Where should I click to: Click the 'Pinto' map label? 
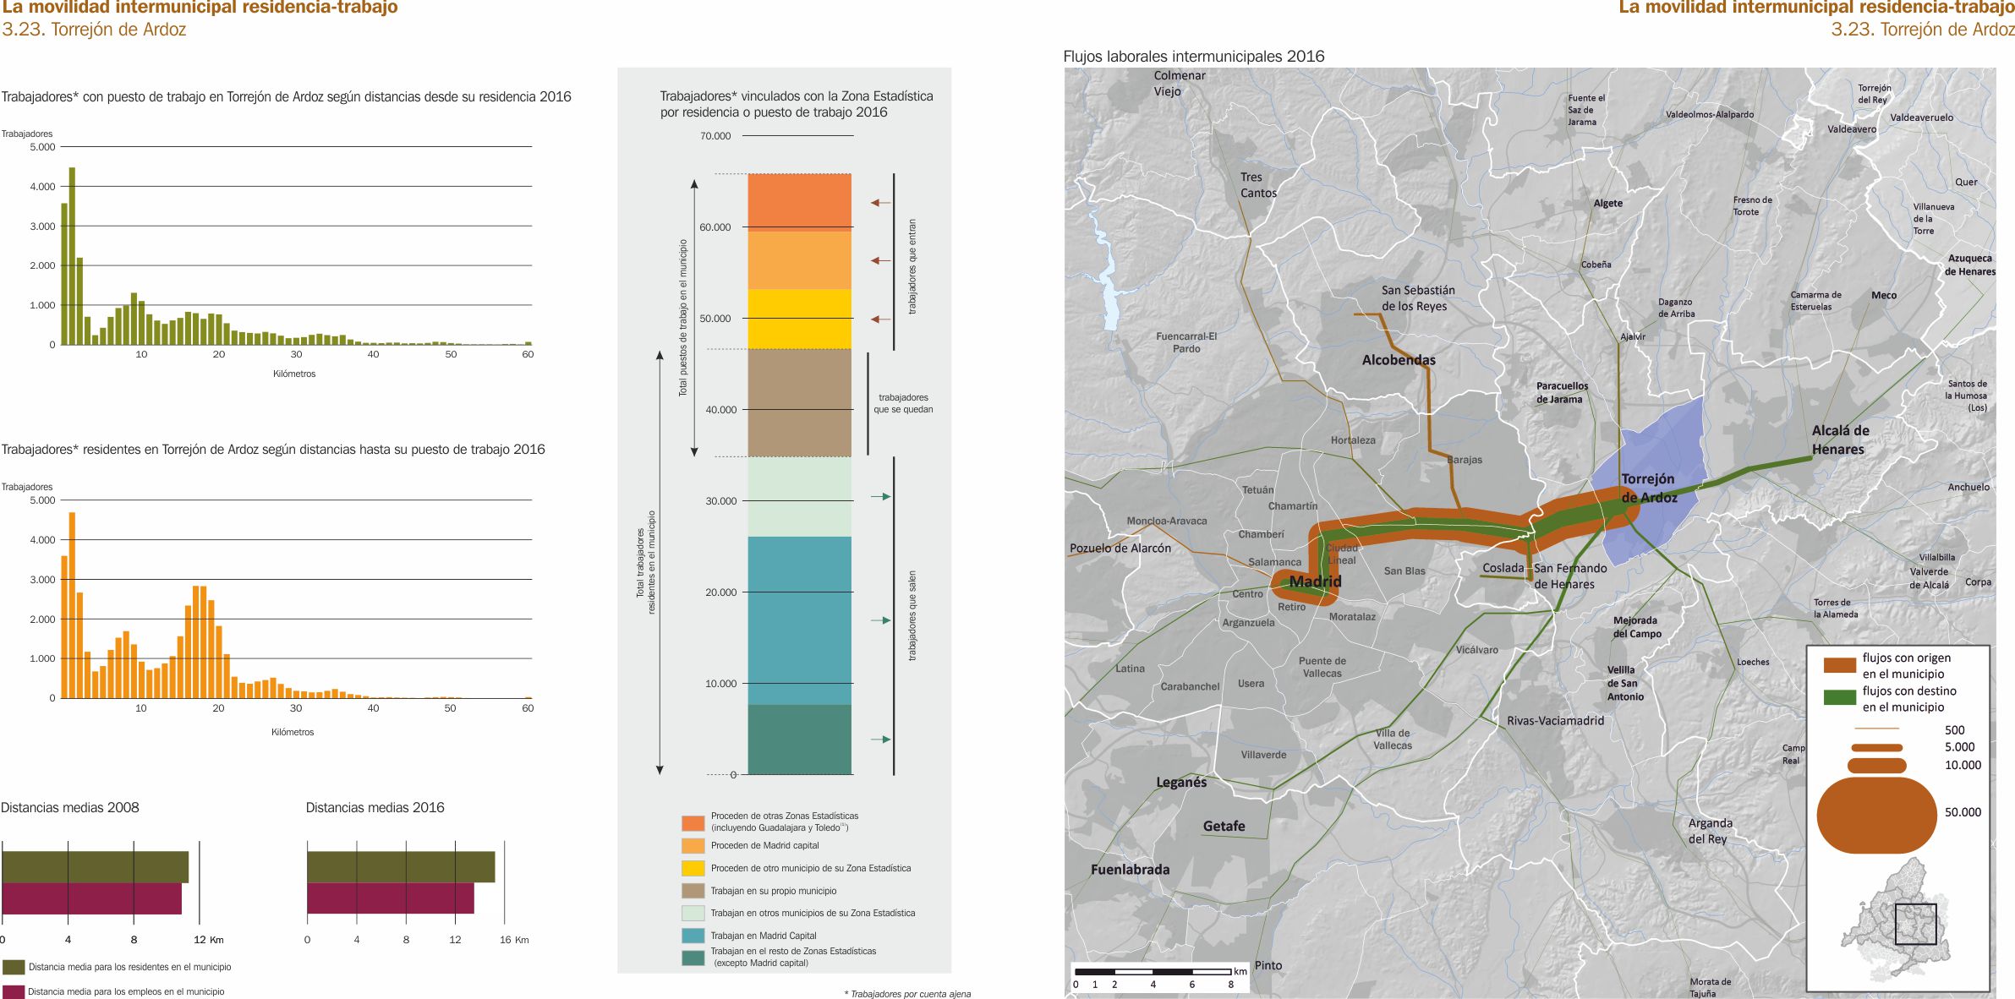(x=1268, y=965)
